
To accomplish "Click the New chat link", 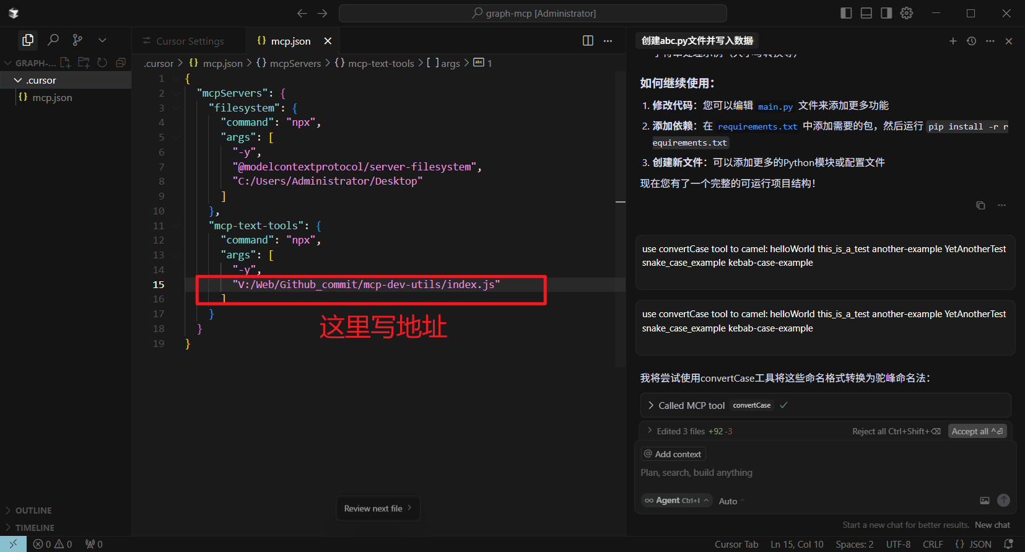I will pos(992,525).
